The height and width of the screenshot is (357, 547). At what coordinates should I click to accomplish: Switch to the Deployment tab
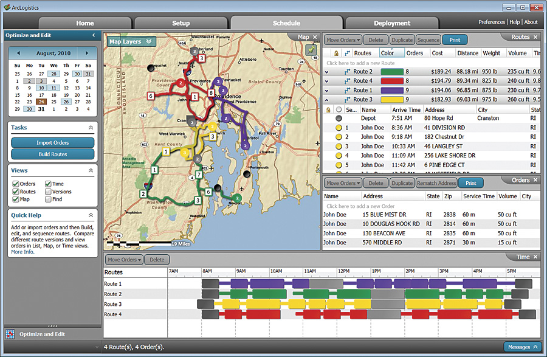click(x=392, y=23)
